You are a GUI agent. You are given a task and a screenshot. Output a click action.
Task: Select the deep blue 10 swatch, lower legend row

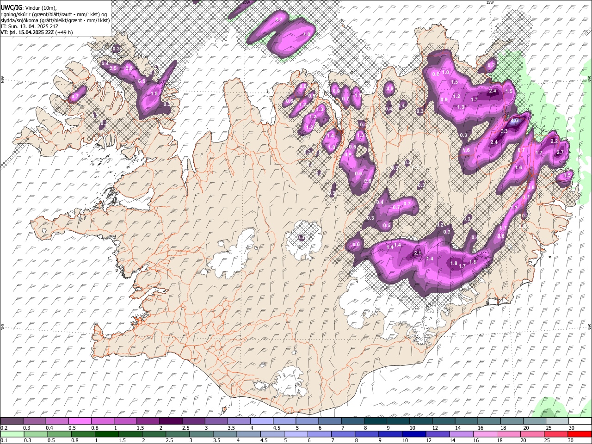point(413,434)
